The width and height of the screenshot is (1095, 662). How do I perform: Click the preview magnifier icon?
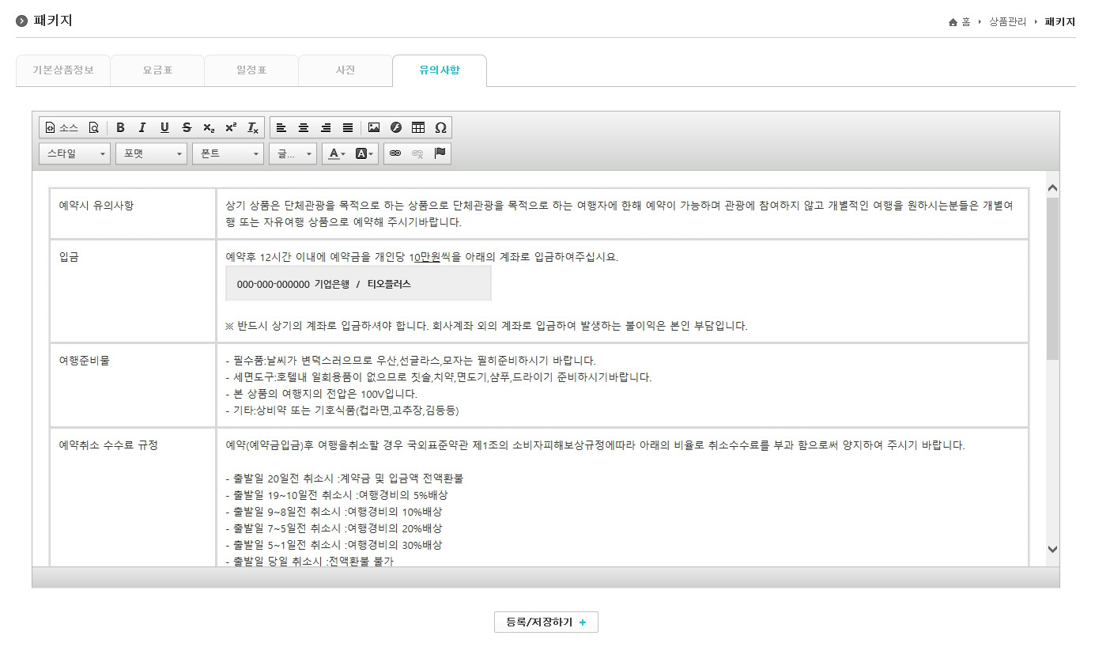pos(95,127)
